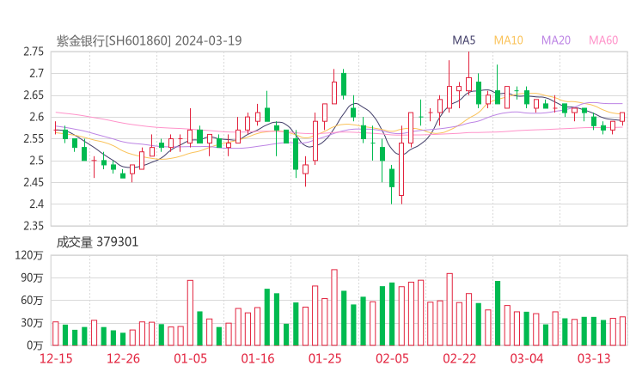
Task: Click the 2.45 price axis label
Action: click(x=34, y=182)
